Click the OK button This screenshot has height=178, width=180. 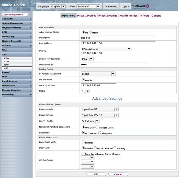click(96, 174)
